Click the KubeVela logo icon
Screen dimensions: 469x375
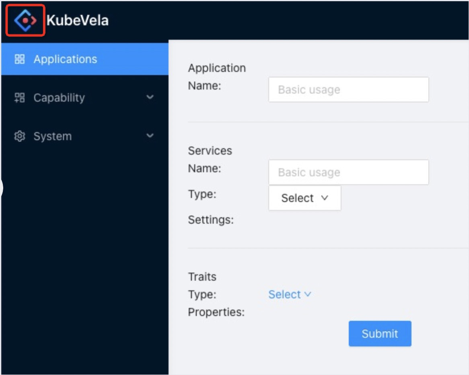click(x=25, y=19)
